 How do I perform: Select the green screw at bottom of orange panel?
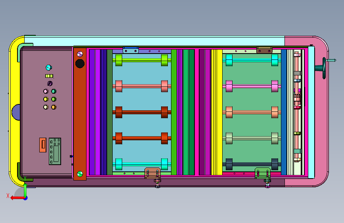80,174
